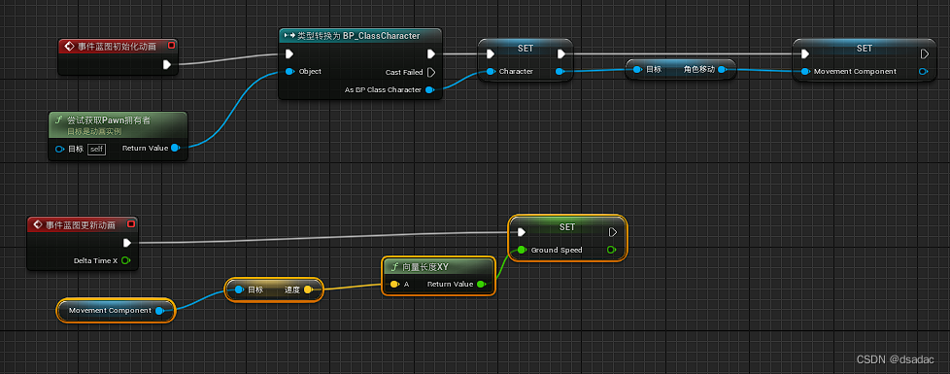
Task: Click exec input pin of SET Ground Speed
Action: [522, 232]
